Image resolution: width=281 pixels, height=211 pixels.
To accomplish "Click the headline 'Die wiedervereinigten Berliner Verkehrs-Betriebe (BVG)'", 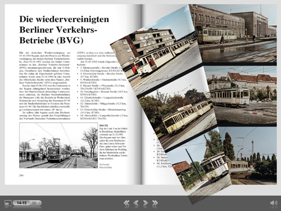I will click(x=64, y=30).
